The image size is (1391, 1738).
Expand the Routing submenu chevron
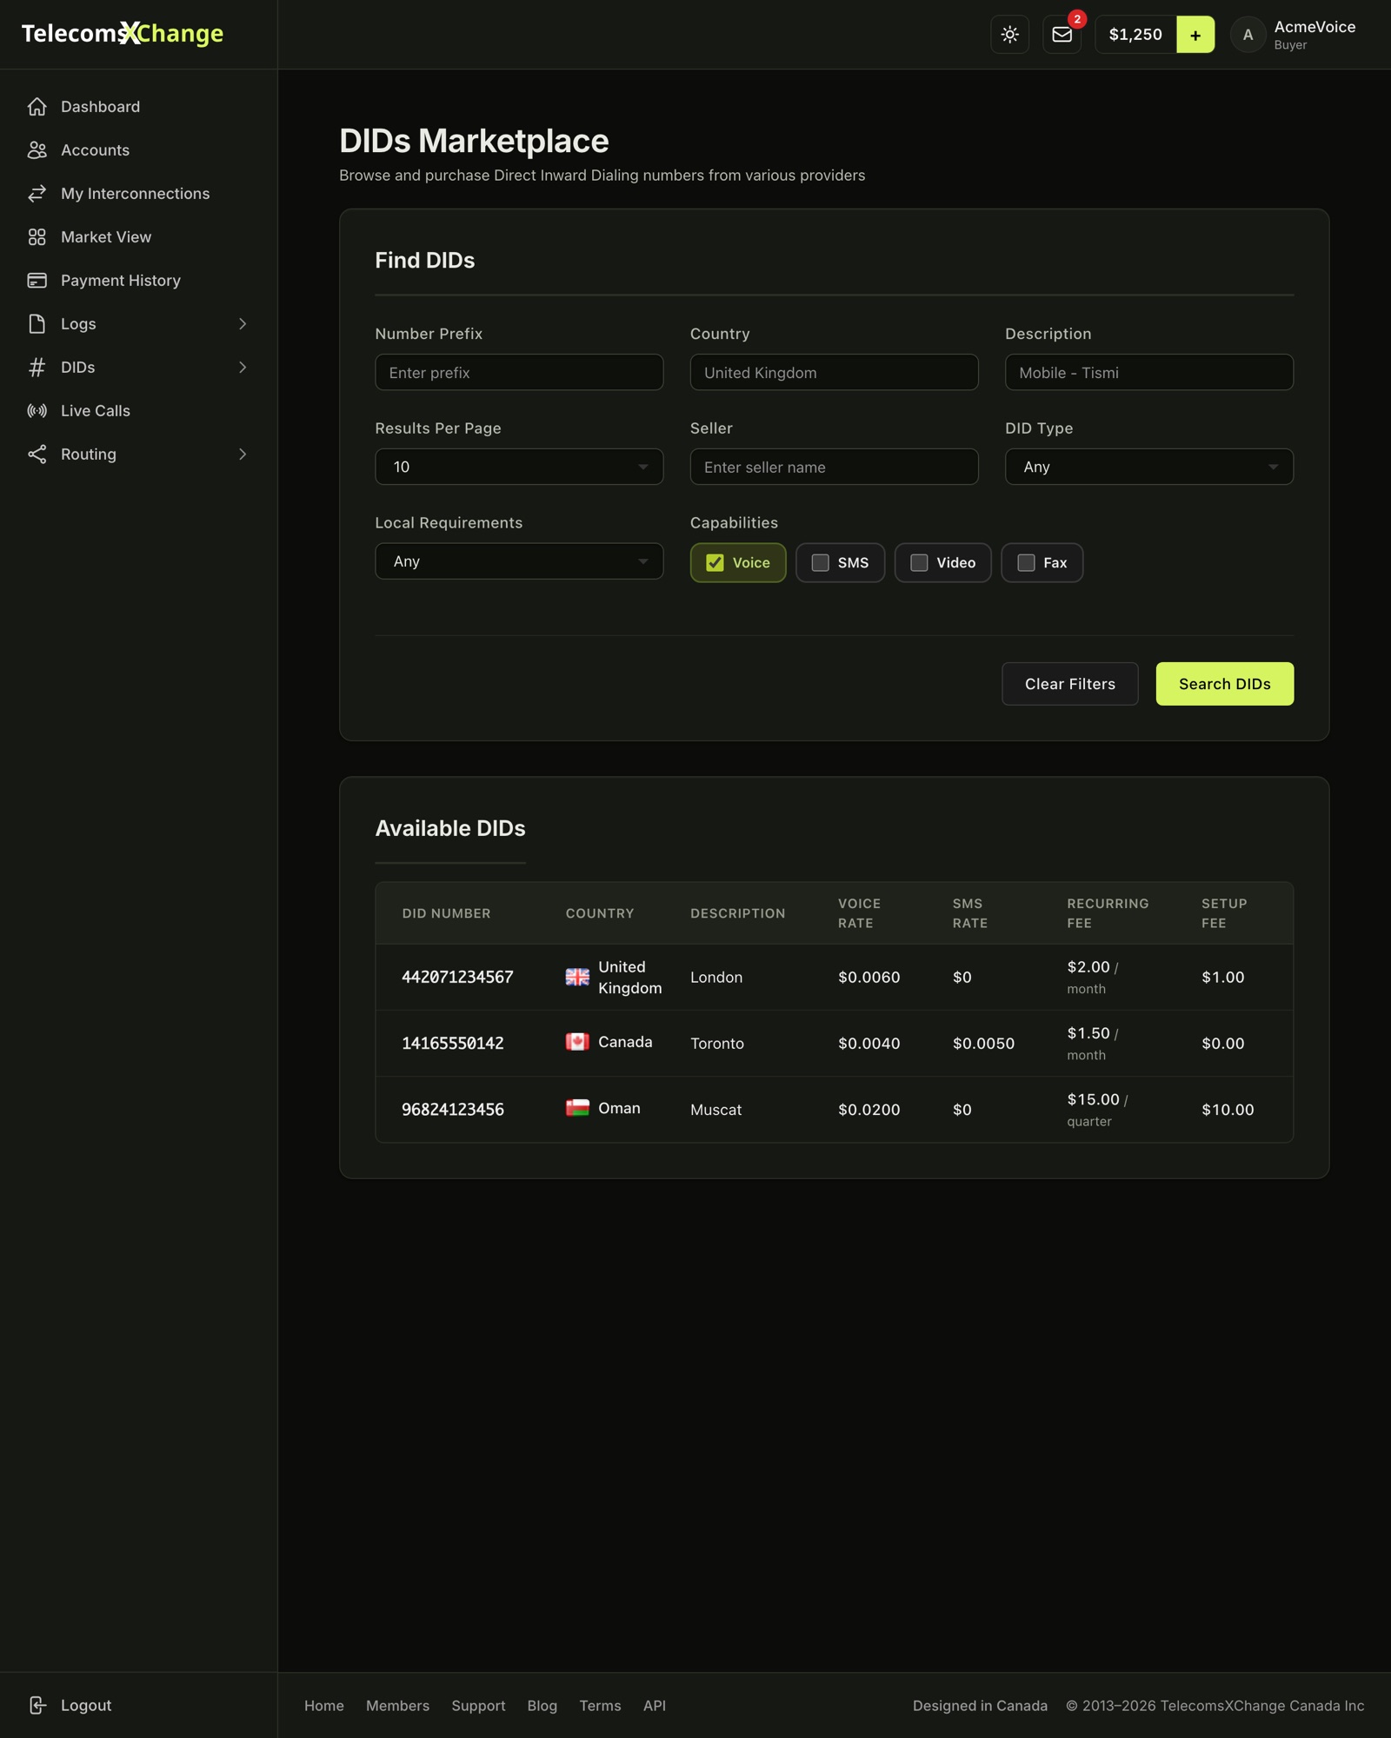click(243, 454)
